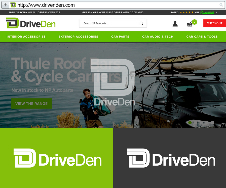Screen dimensions: 226x188
Task: Open Car Care & Tools menu
Action: point(202,37)
